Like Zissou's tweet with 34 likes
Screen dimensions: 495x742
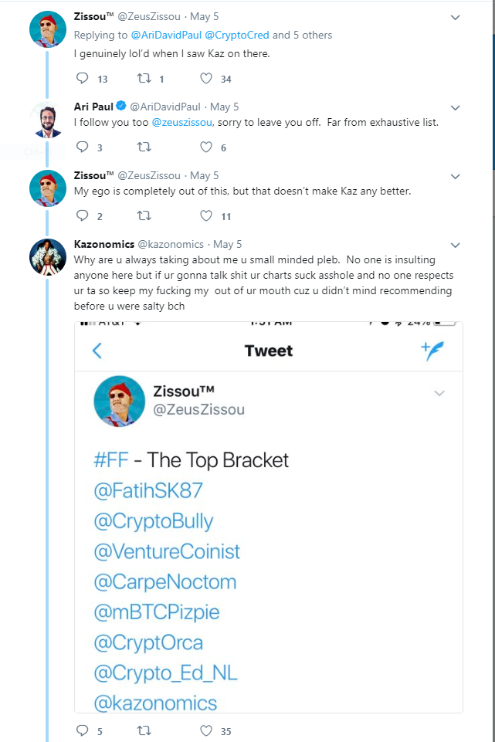[206, 79]
